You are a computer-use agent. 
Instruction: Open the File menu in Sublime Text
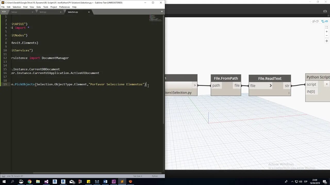click(x=3, y=7)
